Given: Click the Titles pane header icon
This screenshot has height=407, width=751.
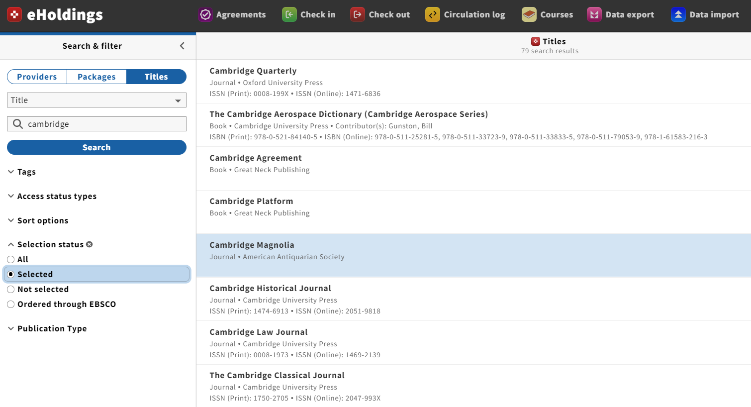Looking at the screenshot, I should (x=536, y=41).
